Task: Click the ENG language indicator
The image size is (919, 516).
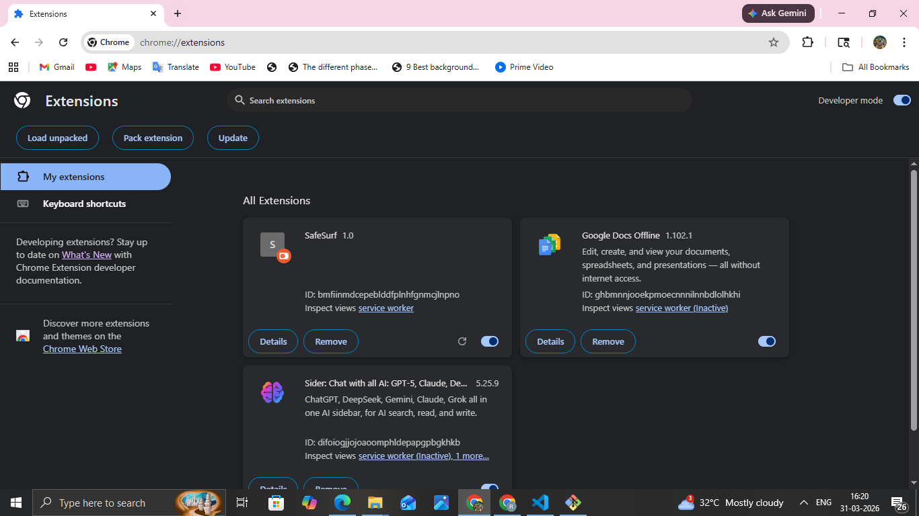Action: pyautogui.click(x=823, y=503)
